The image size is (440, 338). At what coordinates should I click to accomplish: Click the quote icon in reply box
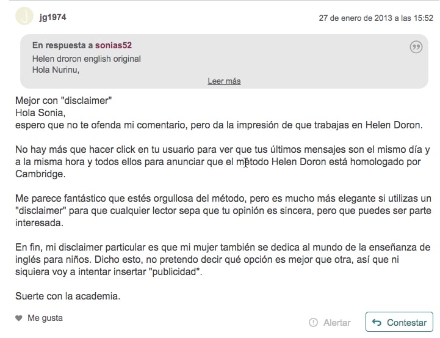[x=416, y=47]
